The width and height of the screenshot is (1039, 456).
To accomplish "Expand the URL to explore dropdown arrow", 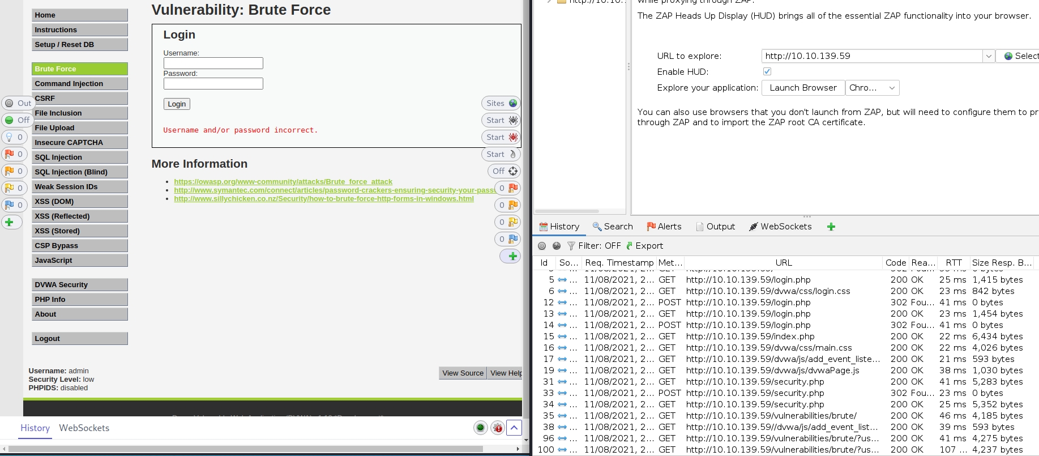I will (989, 56).
